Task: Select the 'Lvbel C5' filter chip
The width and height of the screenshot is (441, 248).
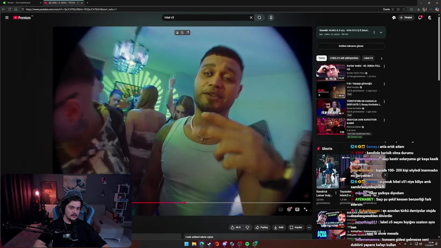Action: 368,58
